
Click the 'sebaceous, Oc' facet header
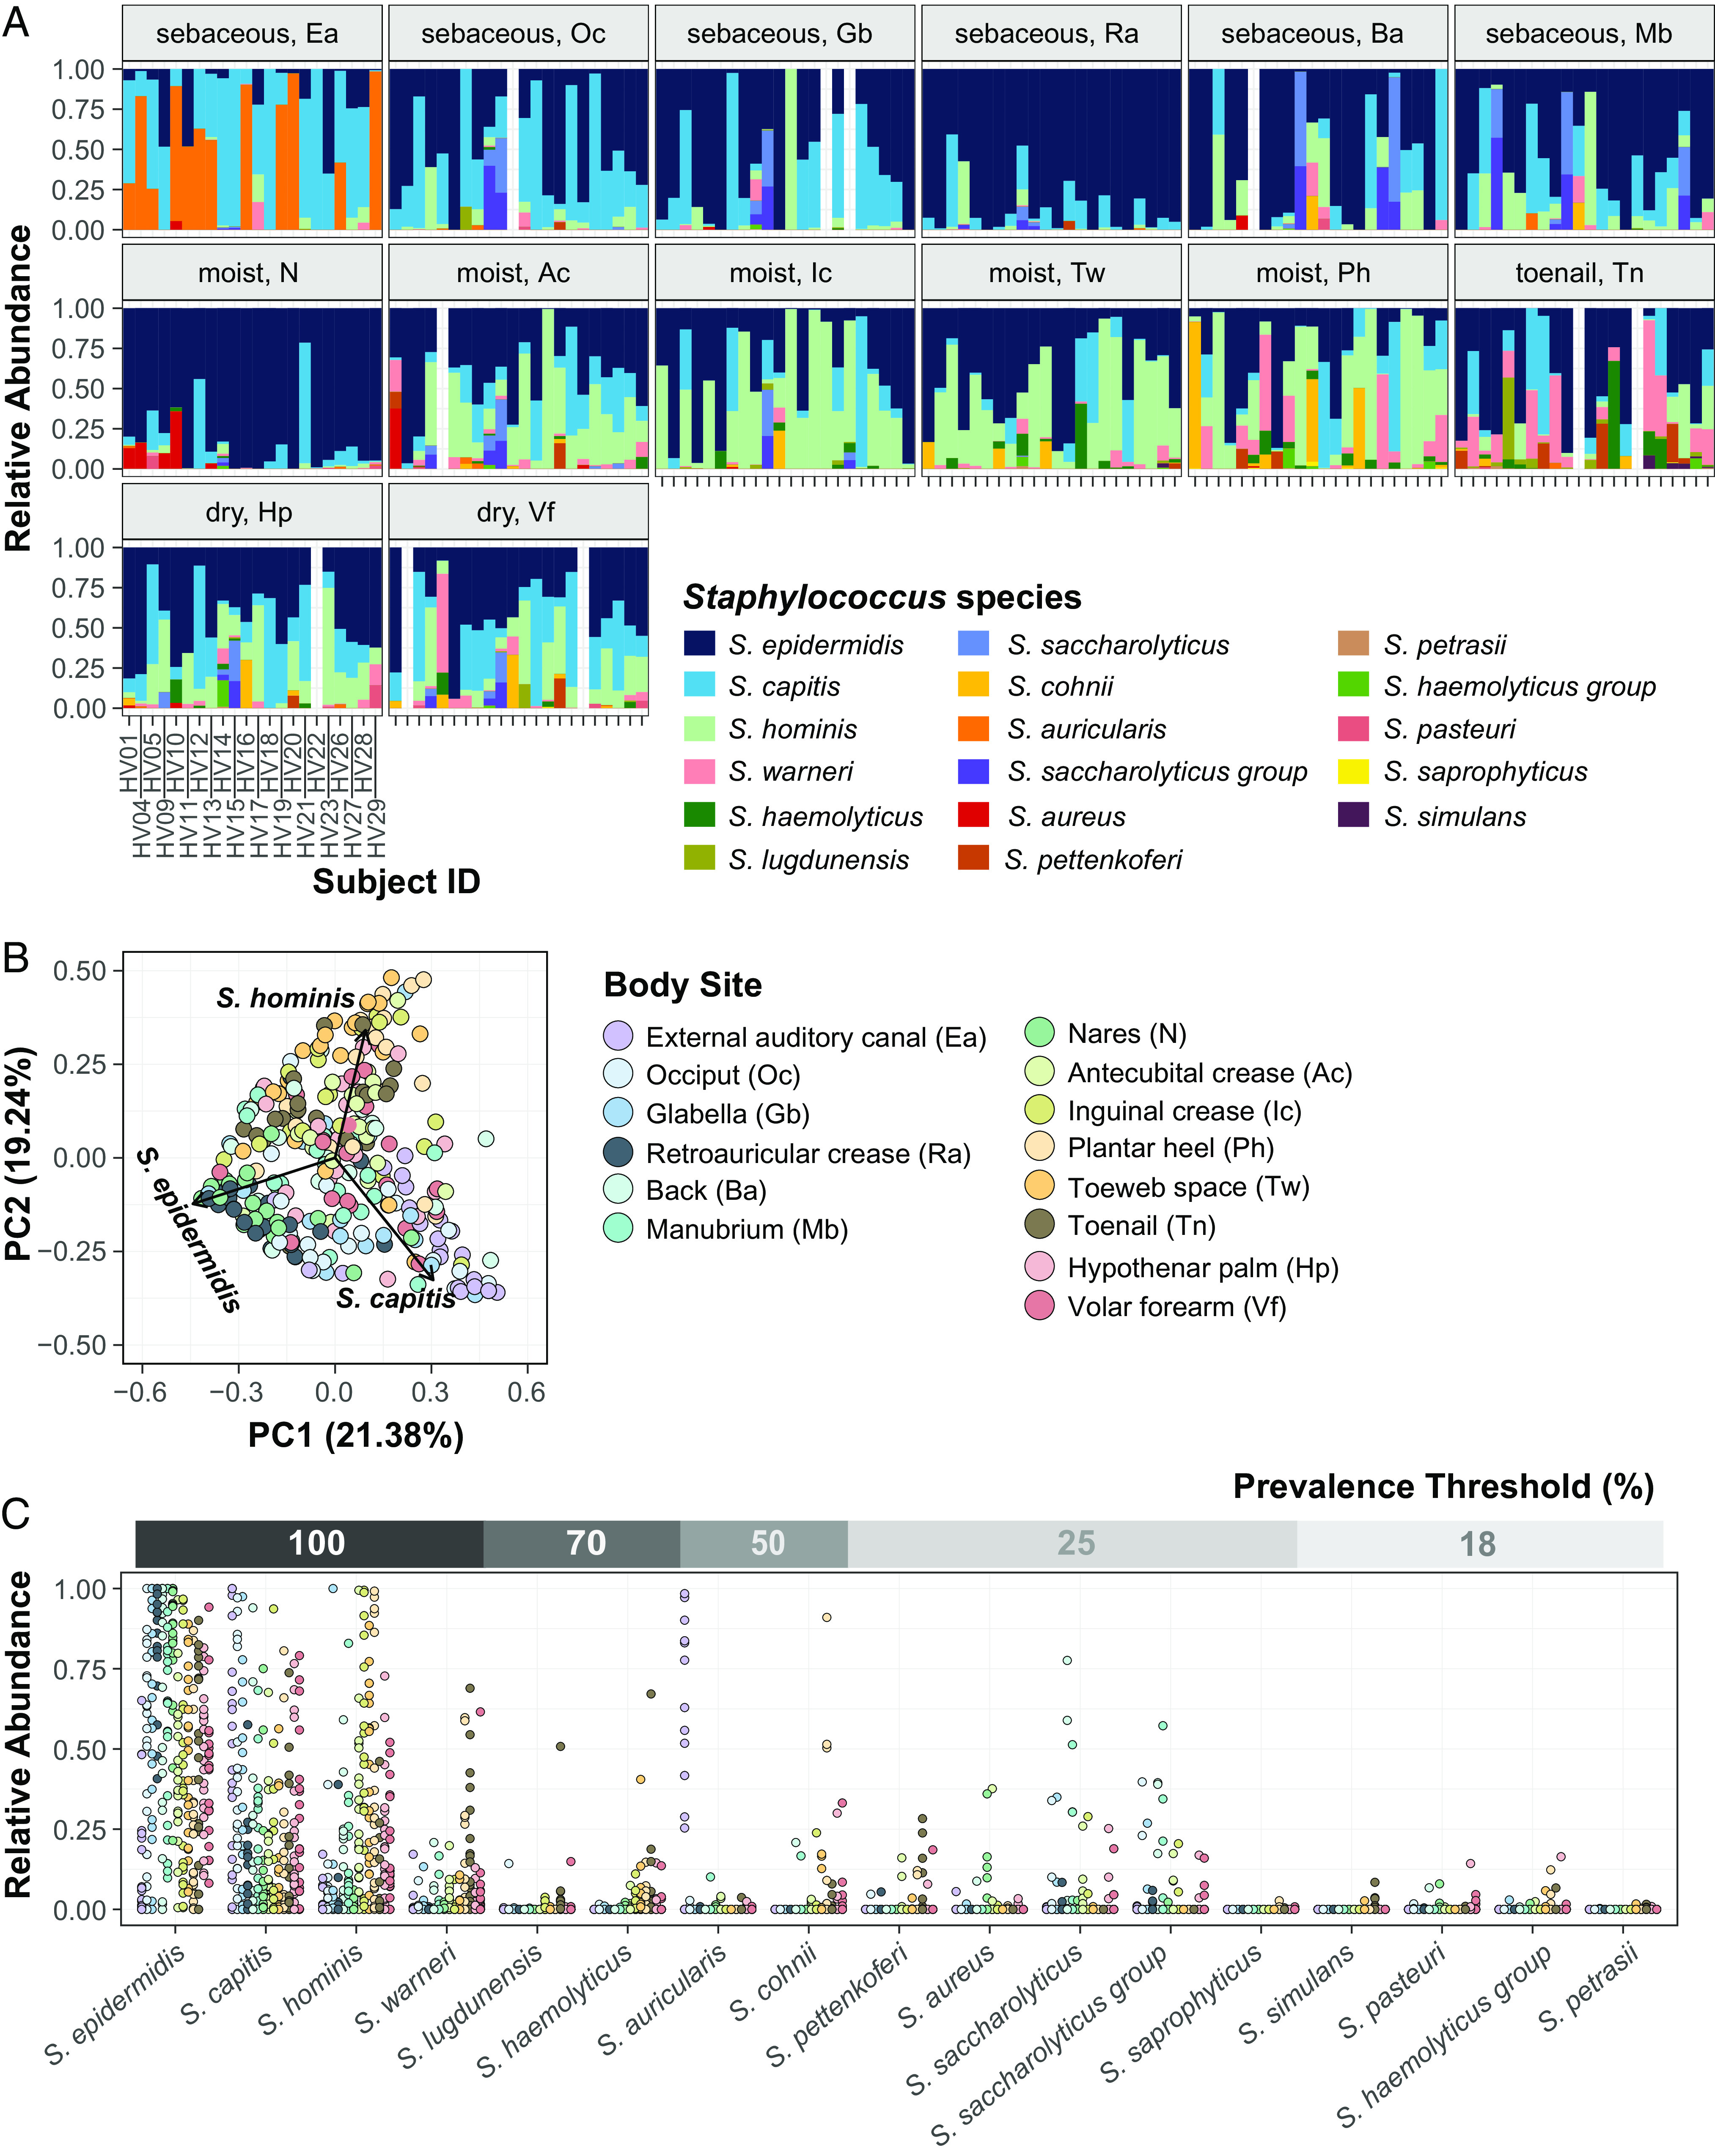pyautogui.click(x=518, y=34)
